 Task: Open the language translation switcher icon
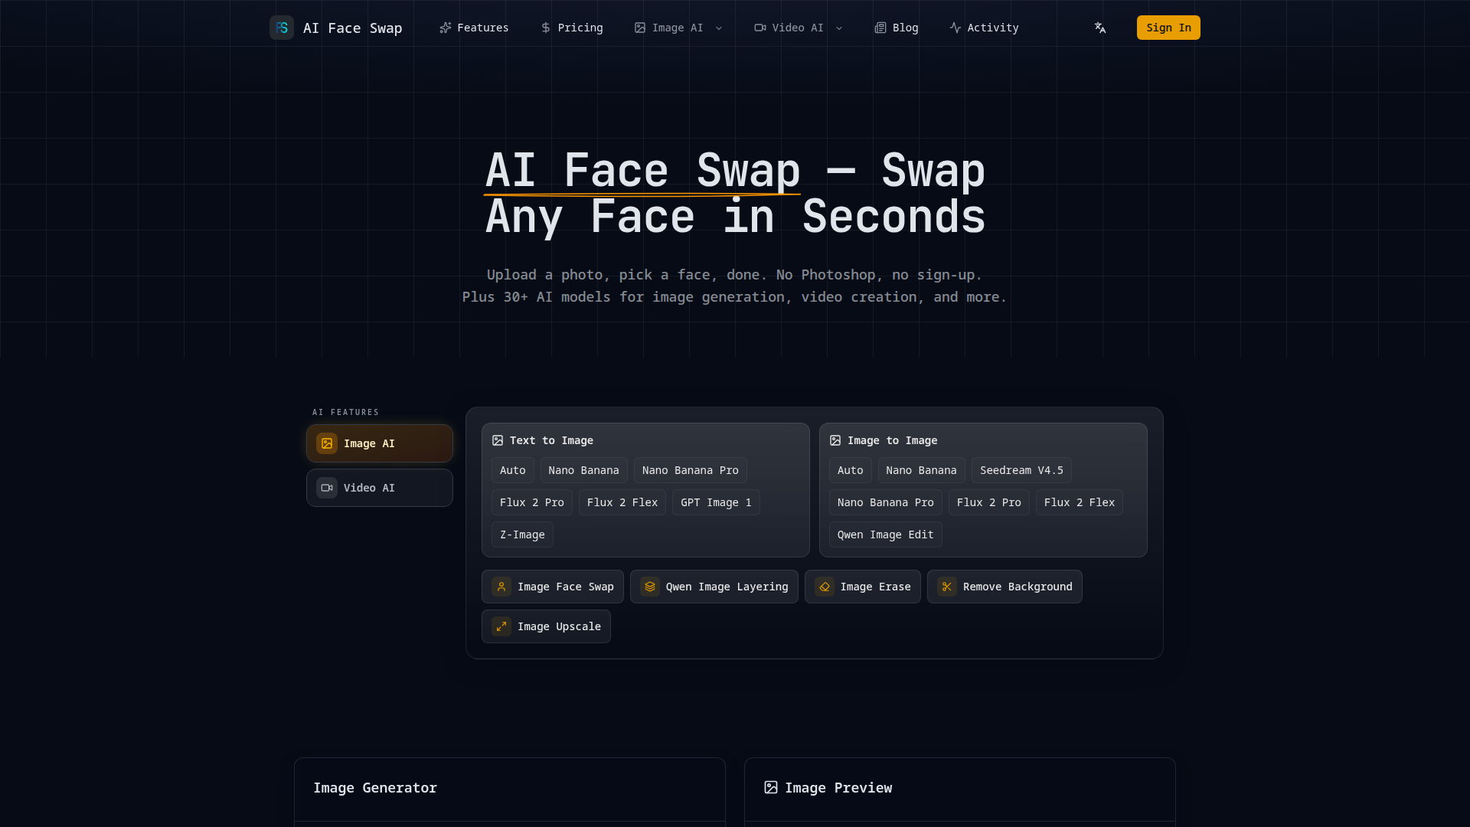[1100, 28]
